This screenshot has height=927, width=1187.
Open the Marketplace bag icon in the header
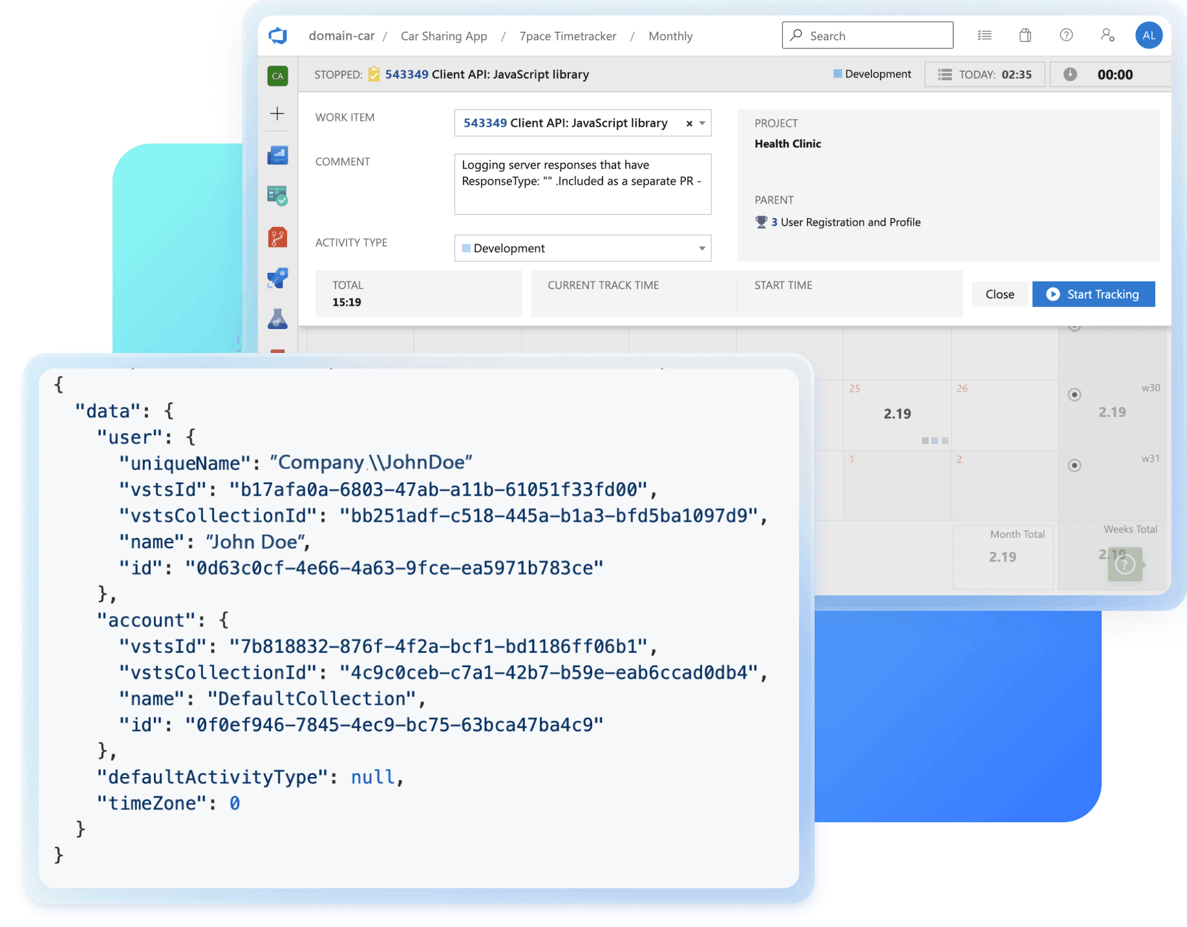coord(1025,36)
